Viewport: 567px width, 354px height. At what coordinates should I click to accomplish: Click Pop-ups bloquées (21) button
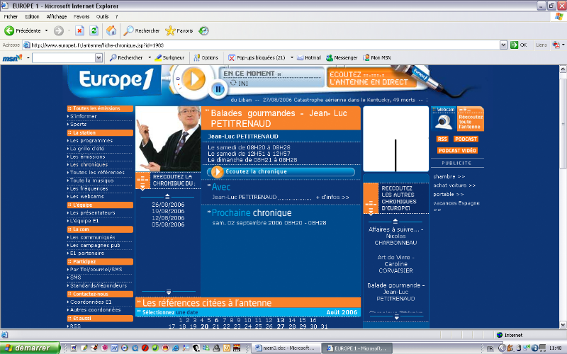pos(257,57)
